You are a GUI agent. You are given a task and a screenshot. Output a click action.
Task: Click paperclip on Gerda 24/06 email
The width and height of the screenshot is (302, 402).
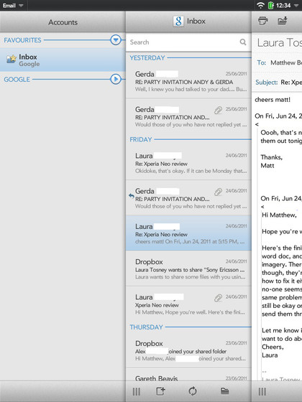coord(218,192)
